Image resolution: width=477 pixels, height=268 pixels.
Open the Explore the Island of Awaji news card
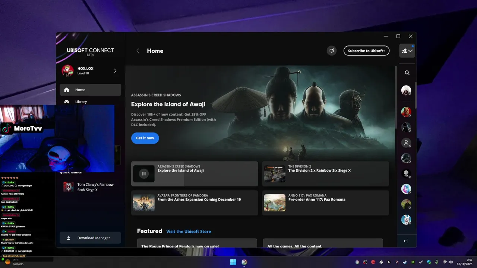pyautogui.click(x=195, y=174)
